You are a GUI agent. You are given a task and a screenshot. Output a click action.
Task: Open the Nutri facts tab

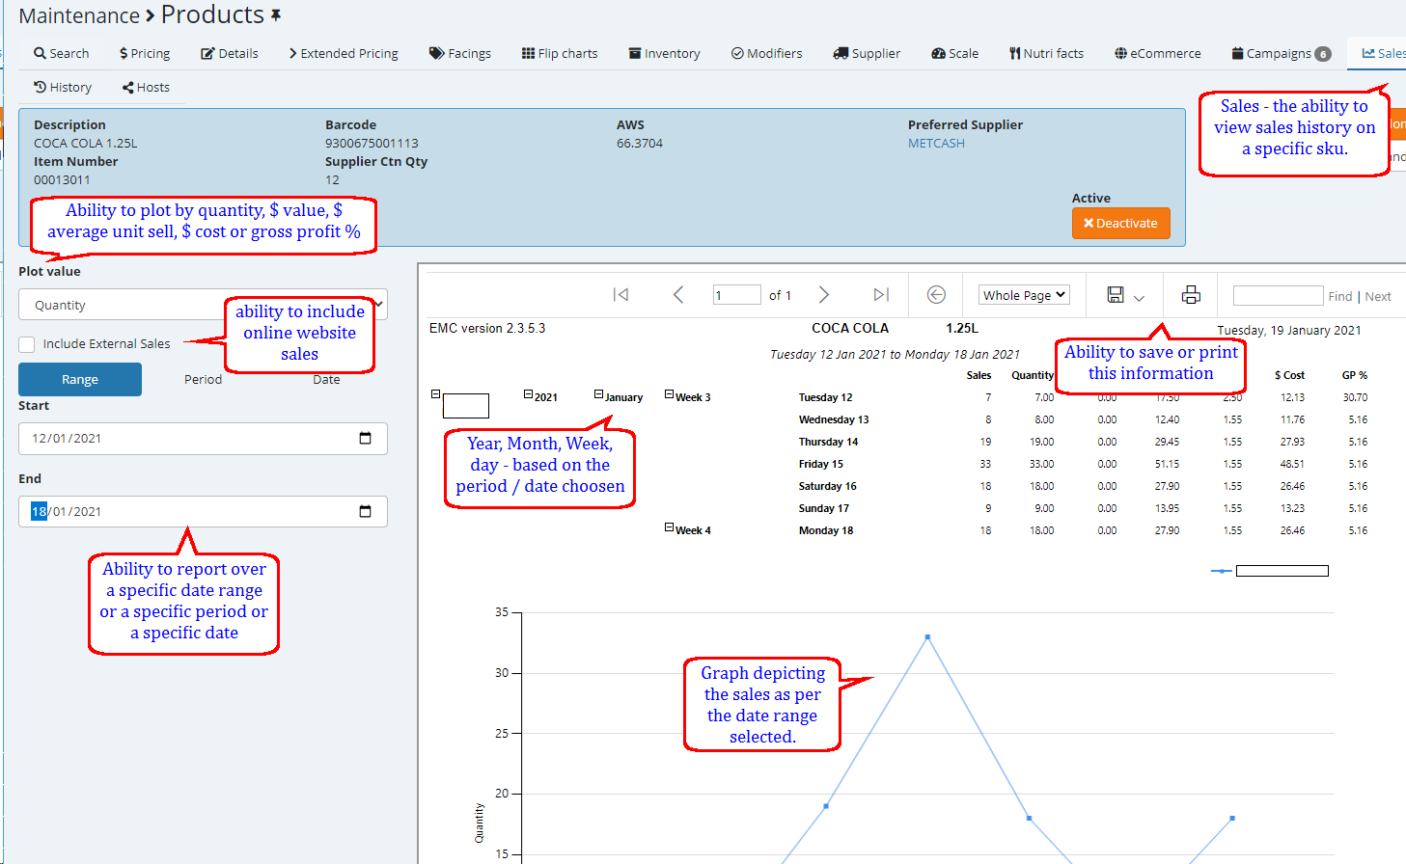[x=1047, y=53]
